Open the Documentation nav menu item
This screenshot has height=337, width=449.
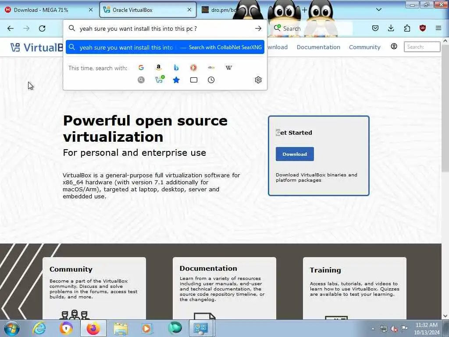(318, 47)
